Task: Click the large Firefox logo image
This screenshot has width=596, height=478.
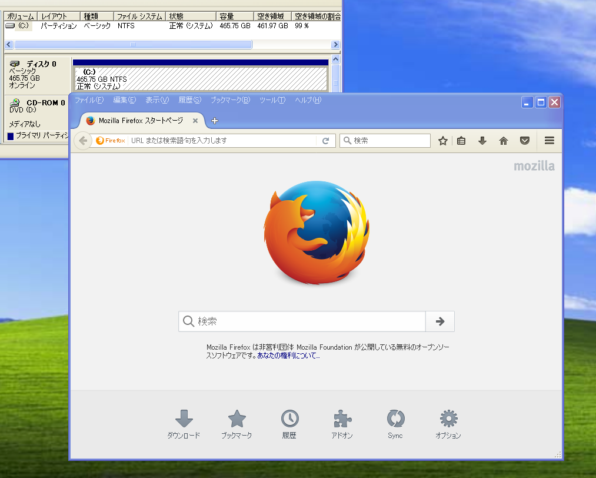Action: (317, 233)
